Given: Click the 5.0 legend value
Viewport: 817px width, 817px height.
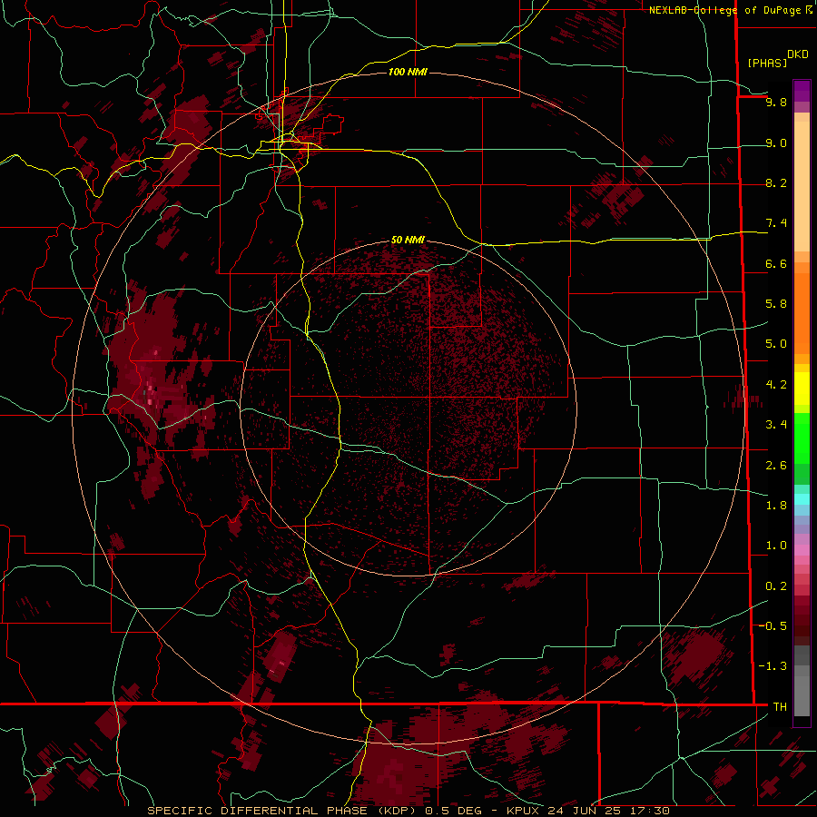Looking at the screenshot, I should pyautogui.click(x=776, y=344).
